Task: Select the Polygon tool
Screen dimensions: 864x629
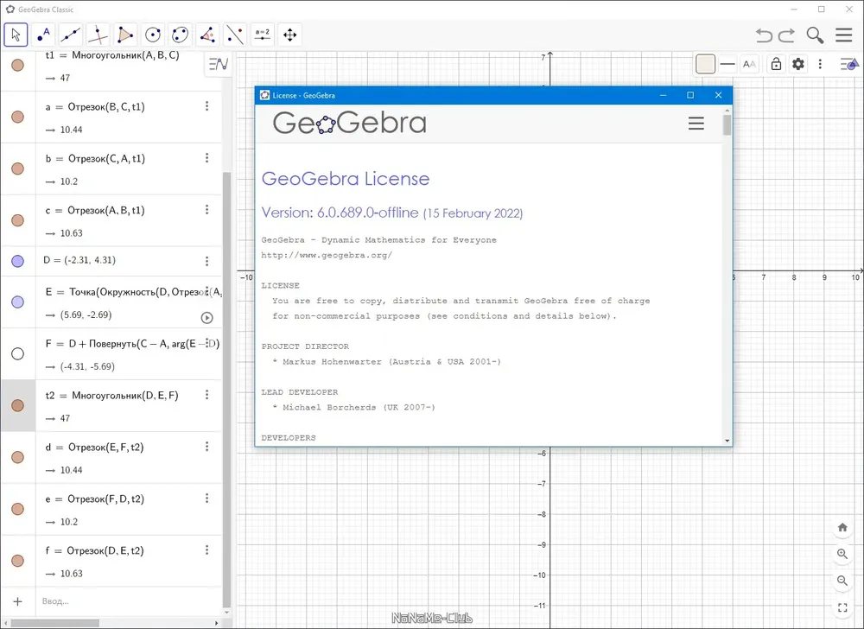Action: [x=125, y=35]
